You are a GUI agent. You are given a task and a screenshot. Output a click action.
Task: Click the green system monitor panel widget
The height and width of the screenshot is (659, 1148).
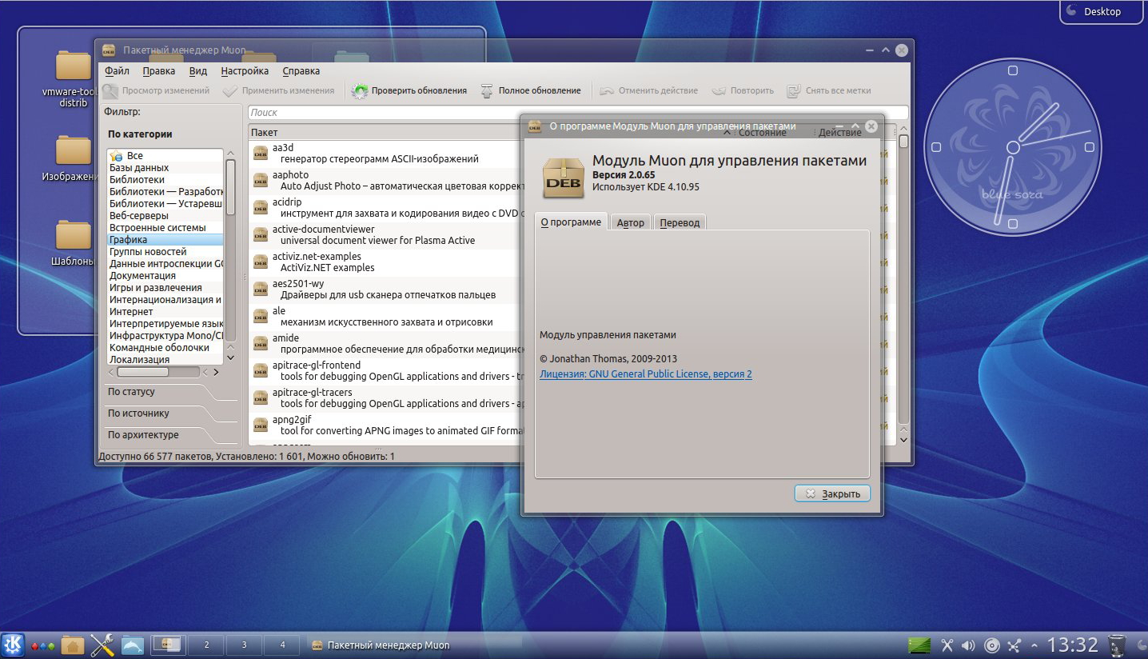coord(920,645)
